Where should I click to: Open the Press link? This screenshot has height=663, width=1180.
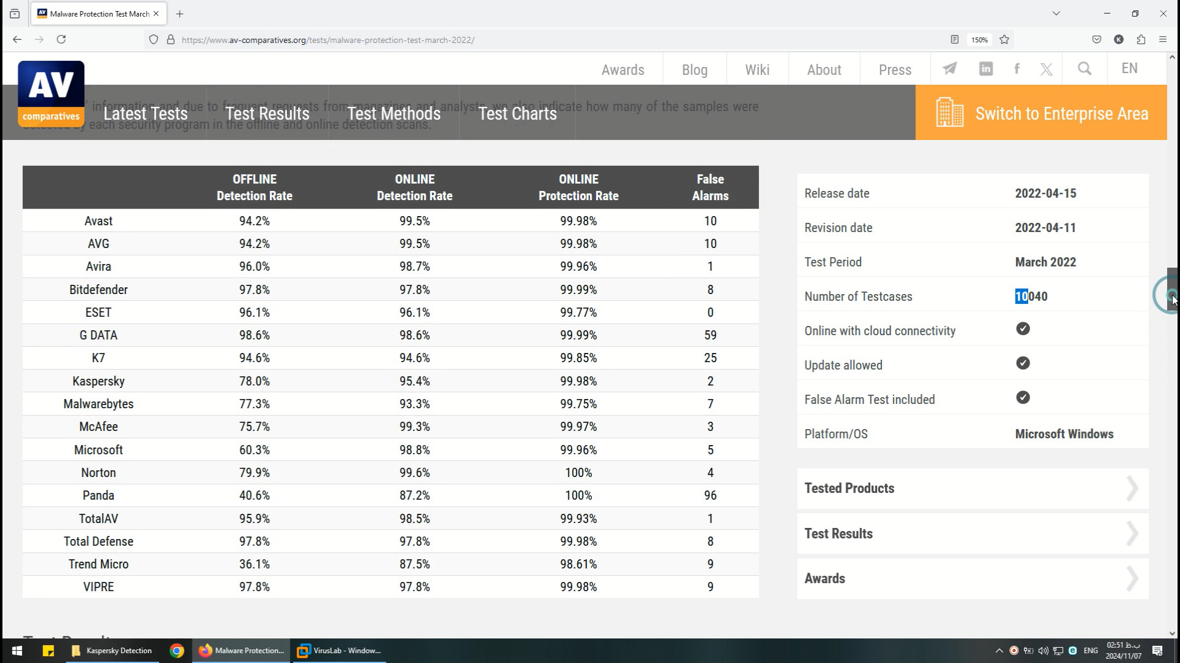pyautogui.click(x=895, y=69)
